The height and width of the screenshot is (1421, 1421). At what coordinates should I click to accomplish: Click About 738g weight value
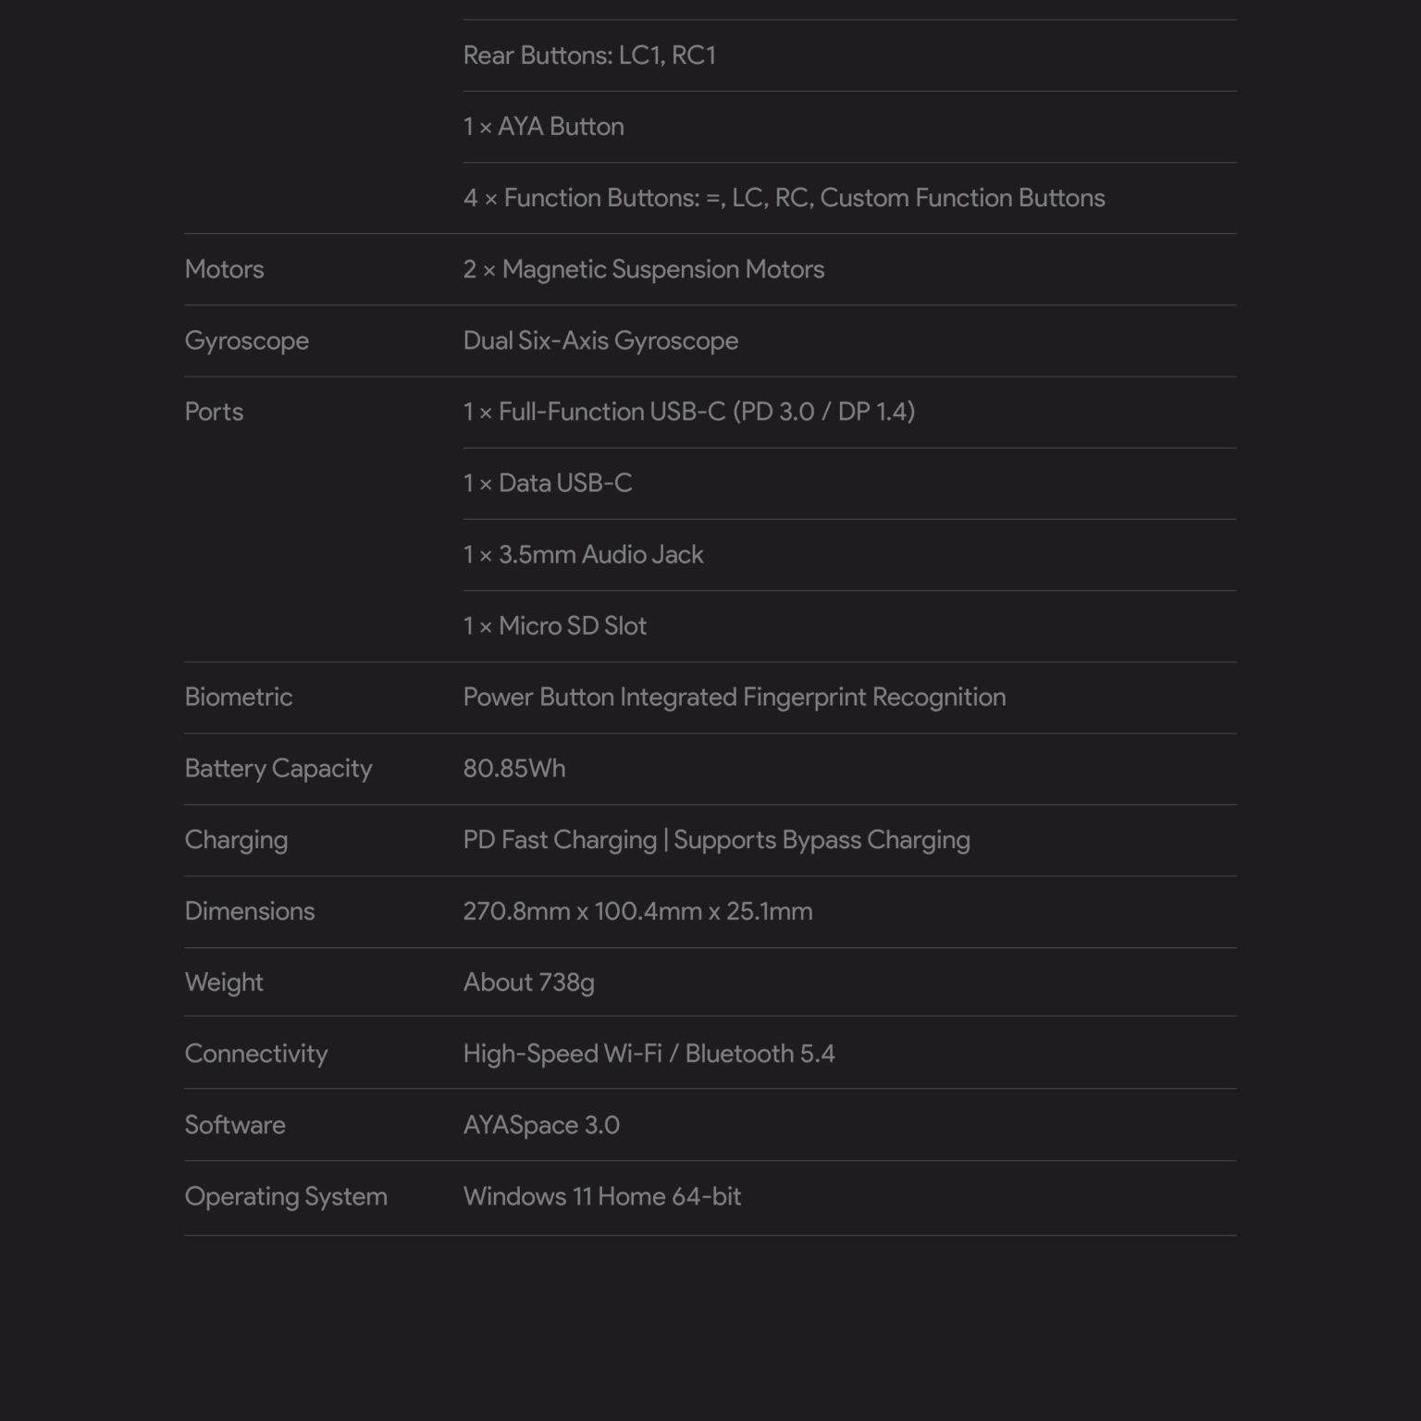coord(528,982)
